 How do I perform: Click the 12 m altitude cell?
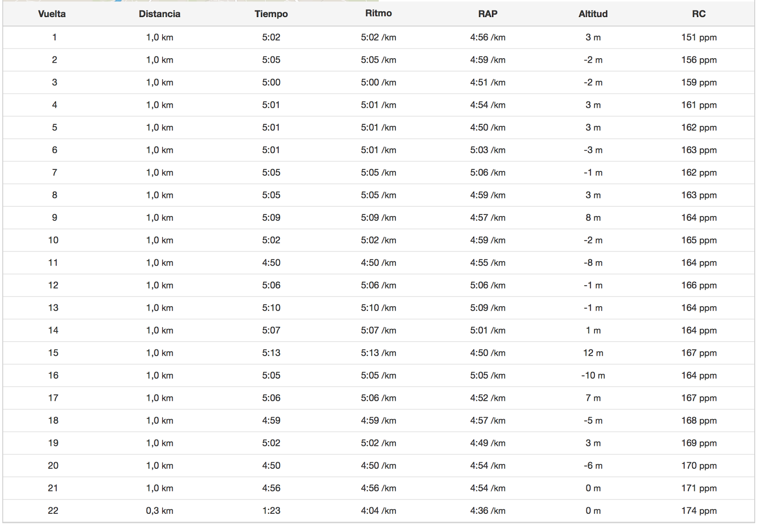[x=593, y=353]
